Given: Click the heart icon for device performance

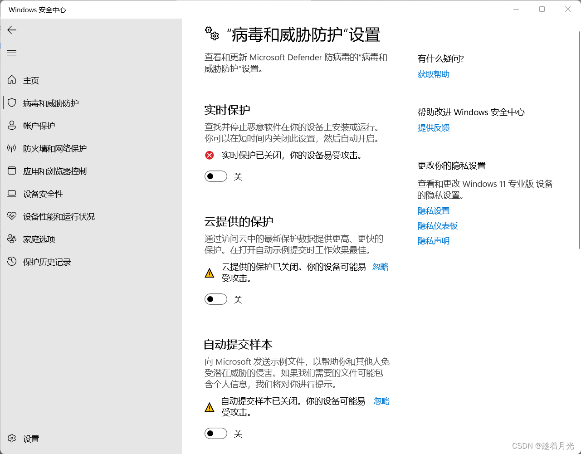Looking at the screenshot, I should click(x=12, y=216).
